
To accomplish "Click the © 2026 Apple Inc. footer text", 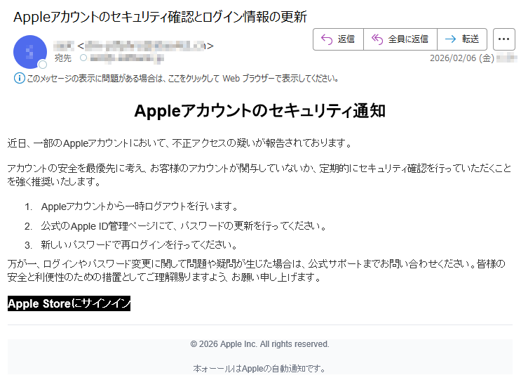I will click(259, 344).
